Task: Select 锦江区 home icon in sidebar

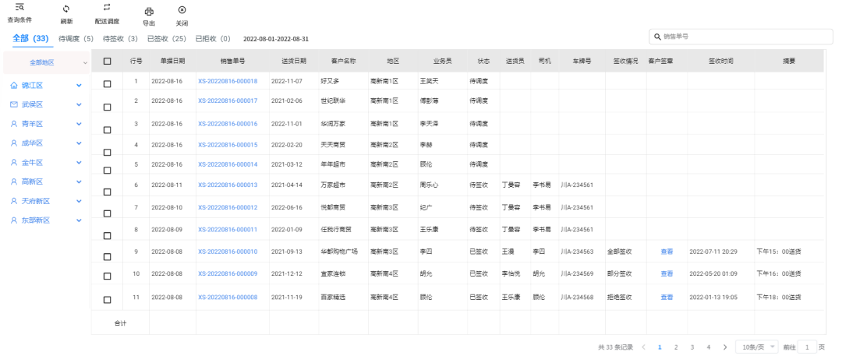Action: tap(14, 85)
